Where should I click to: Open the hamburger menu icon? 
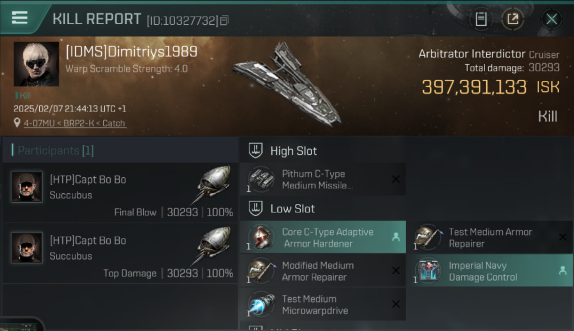pos(20,18)
